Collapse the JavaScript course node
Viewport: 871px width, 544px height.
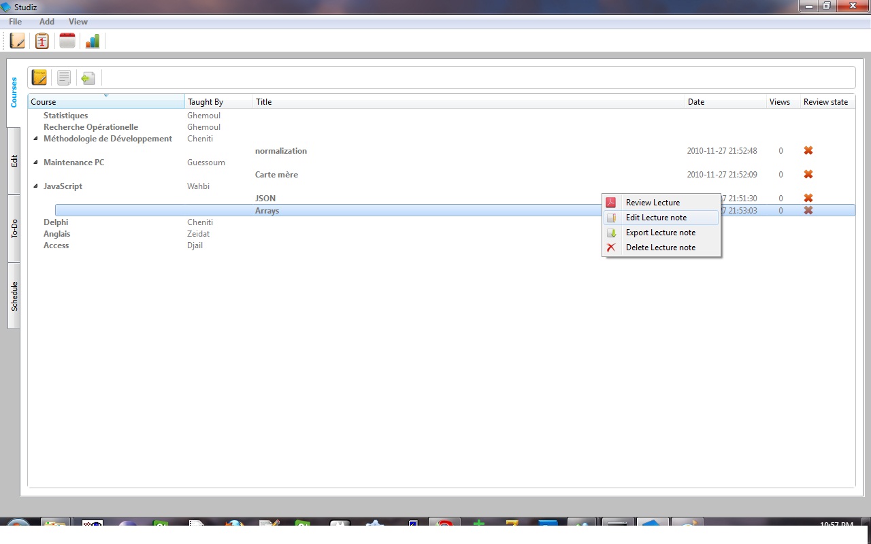coord(36,186)
